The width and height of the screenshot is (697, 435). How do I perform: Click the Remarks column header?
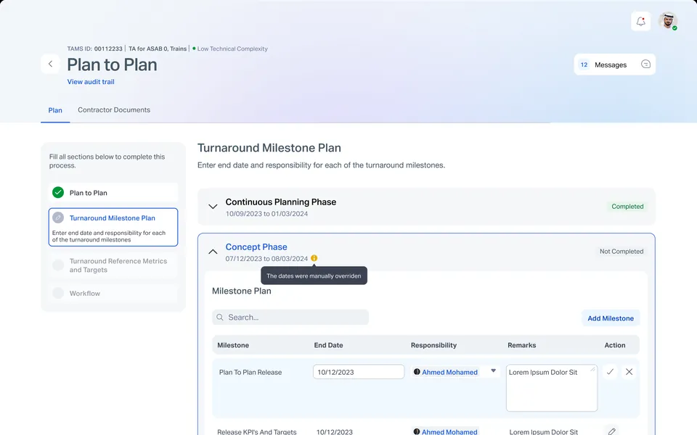pos(521,345)
